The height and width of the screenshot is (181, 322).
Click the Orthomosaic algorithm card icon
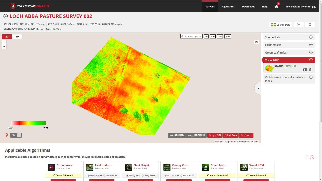click(x=51, y=167)
